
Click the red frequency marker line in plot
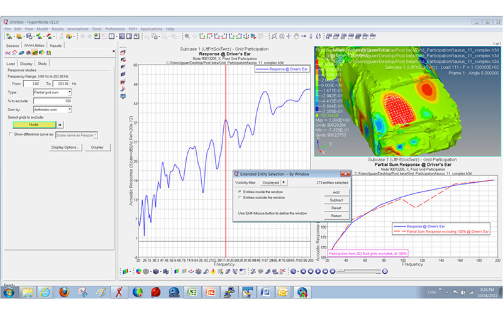(226, 160)
